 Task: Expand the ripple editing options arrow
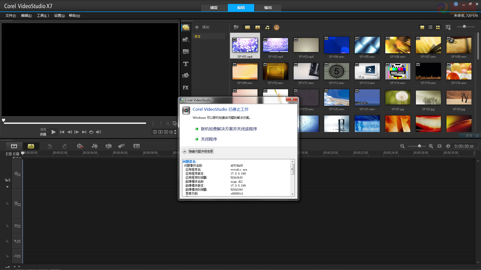(7, 187)
